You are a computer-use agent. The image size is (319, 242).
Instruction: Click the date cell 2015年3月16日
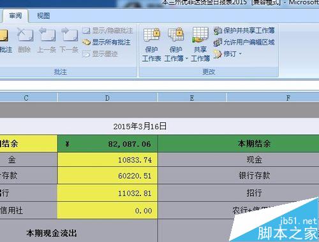(x=140, y=126)
